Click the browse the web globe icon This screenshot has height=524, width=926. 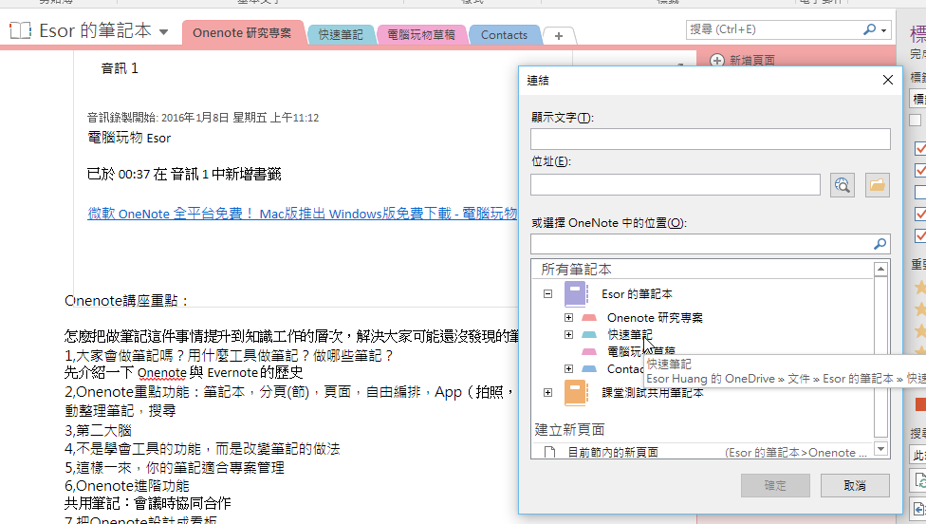pos(843,185)
